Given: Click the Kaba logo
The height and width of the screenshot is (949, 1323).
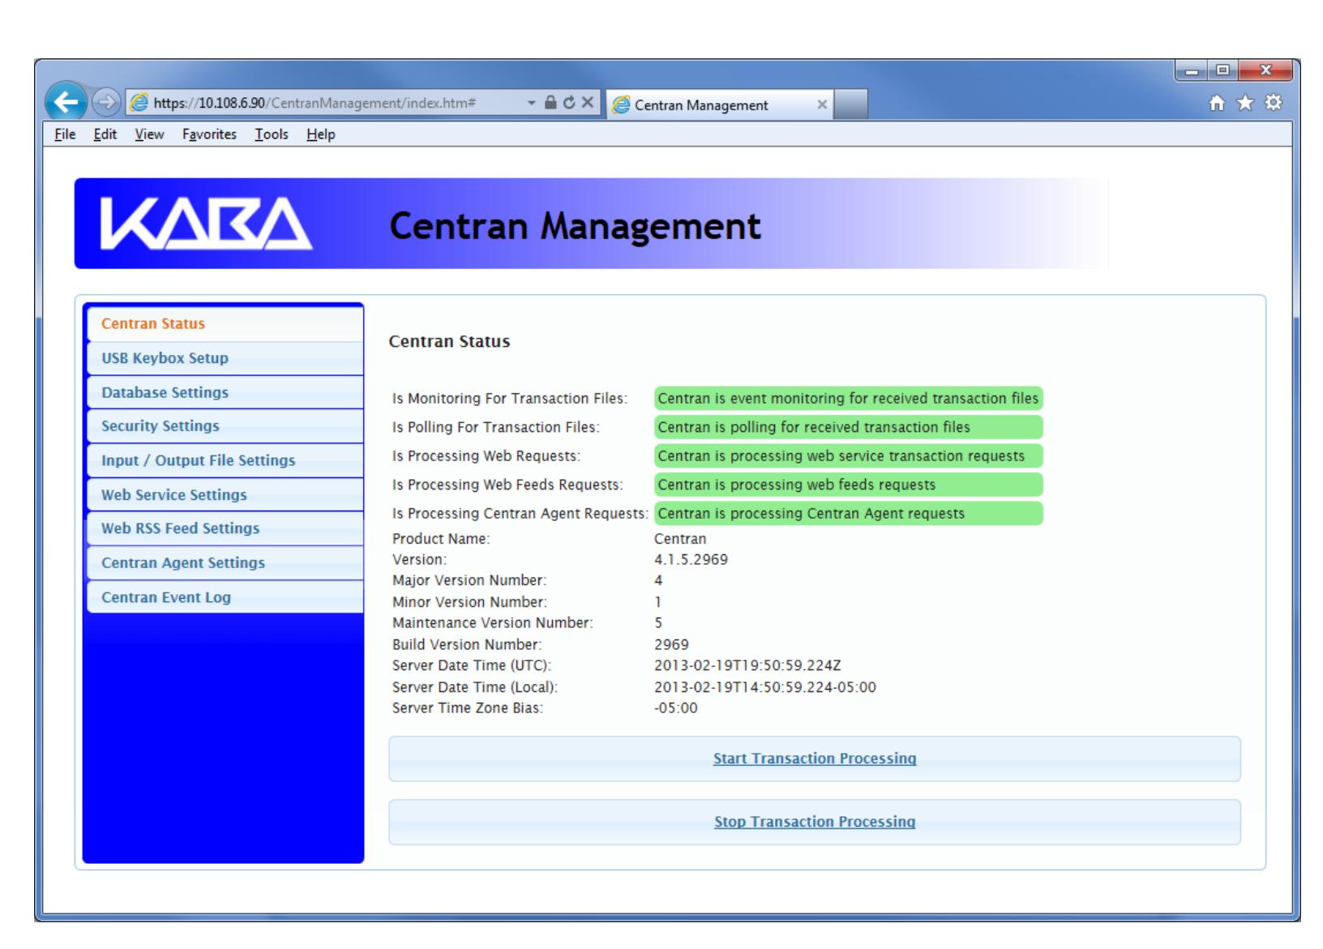Looking at the screenshot, I should click(206, 224).
